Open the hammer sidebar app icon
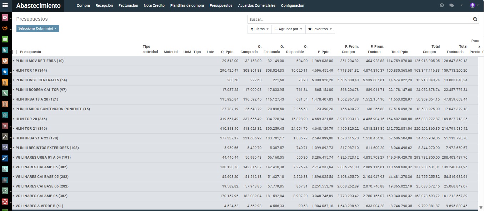Viewport: 484px width, 211px height. (5, 137)
